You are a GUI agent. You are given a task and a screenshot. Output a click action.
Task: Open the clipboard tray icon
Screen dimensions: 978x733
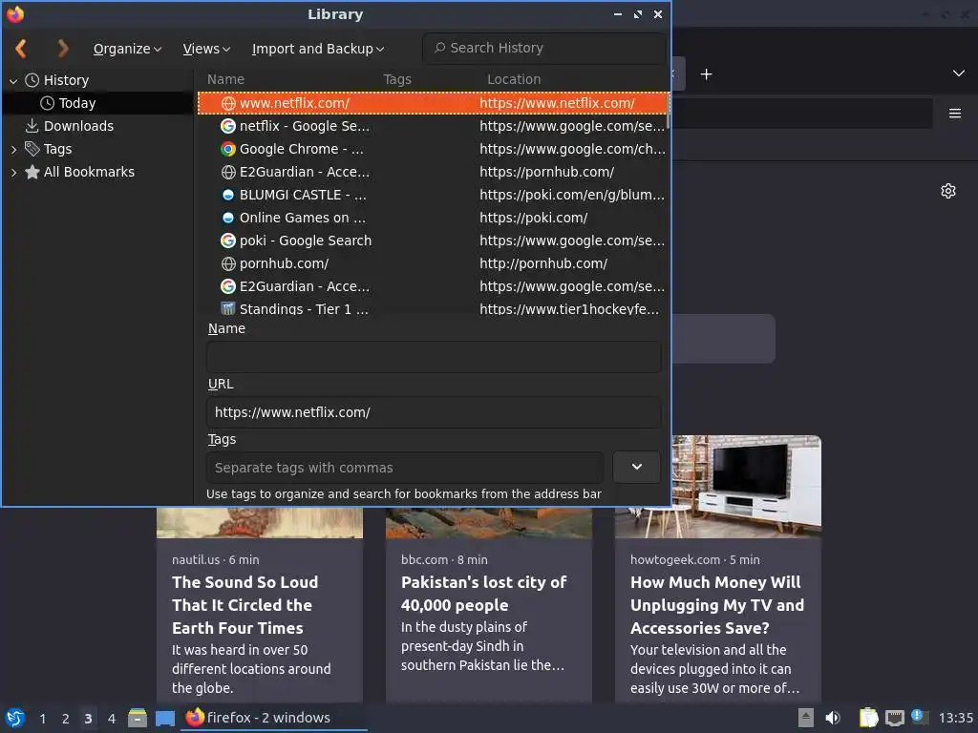pos(868,718)
